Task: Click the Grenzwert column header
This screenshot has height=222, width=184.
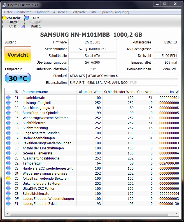Action: click(x=145, y=92)
